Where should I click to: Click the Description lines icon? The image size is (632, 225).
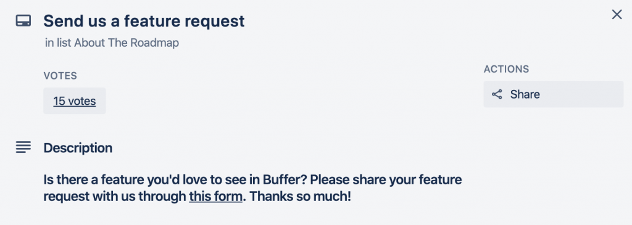[x=23, y=147]
